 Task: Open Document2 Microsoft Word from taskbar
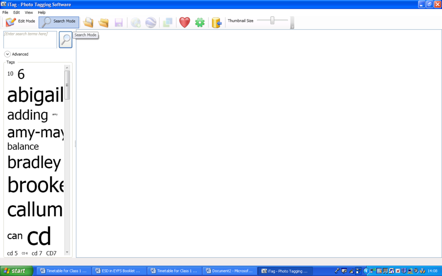[x=229, y=271]
